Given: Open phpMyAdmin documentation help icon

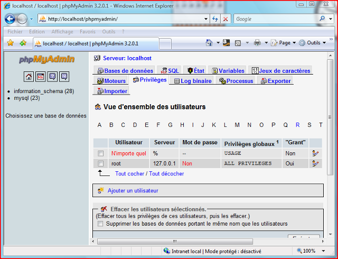Looking at the screenshot, I should point(52,77).
